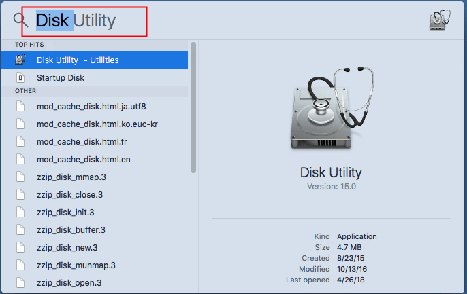Click the large Disk Utility preview icon
Viewport: 467px width, 294px height.
[332, 107]
